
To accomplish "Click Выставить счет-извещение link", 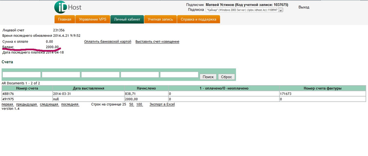I will click(157, 42).
